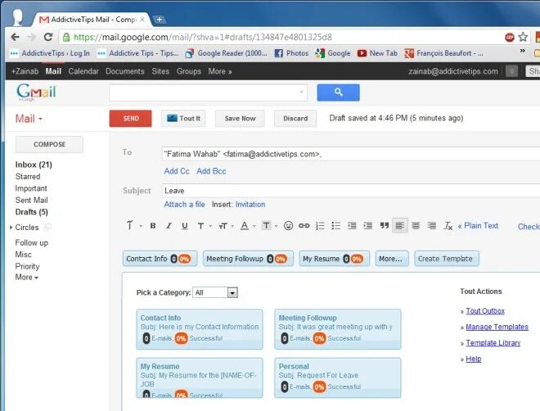This screenshot has height=411, width=540.
Task: Expand More labels in sidebar
Action: [26, 277]
